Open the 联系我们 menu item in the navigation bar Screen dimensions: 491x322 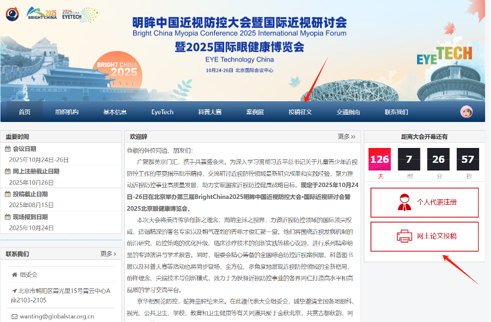click(396, 112)
